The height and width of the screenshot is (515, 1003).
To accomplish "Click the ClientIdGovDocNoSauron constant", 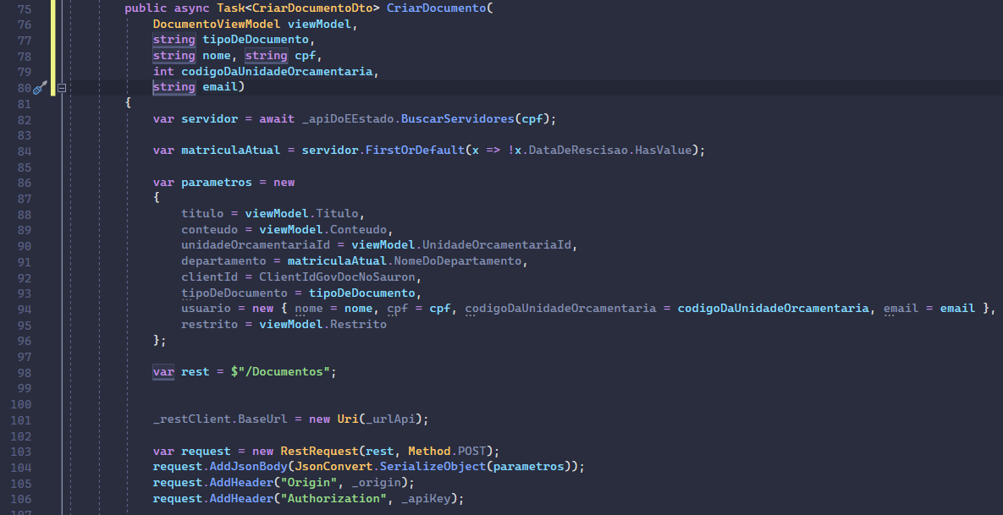I will pyautogui.click(x=337, y=277).
